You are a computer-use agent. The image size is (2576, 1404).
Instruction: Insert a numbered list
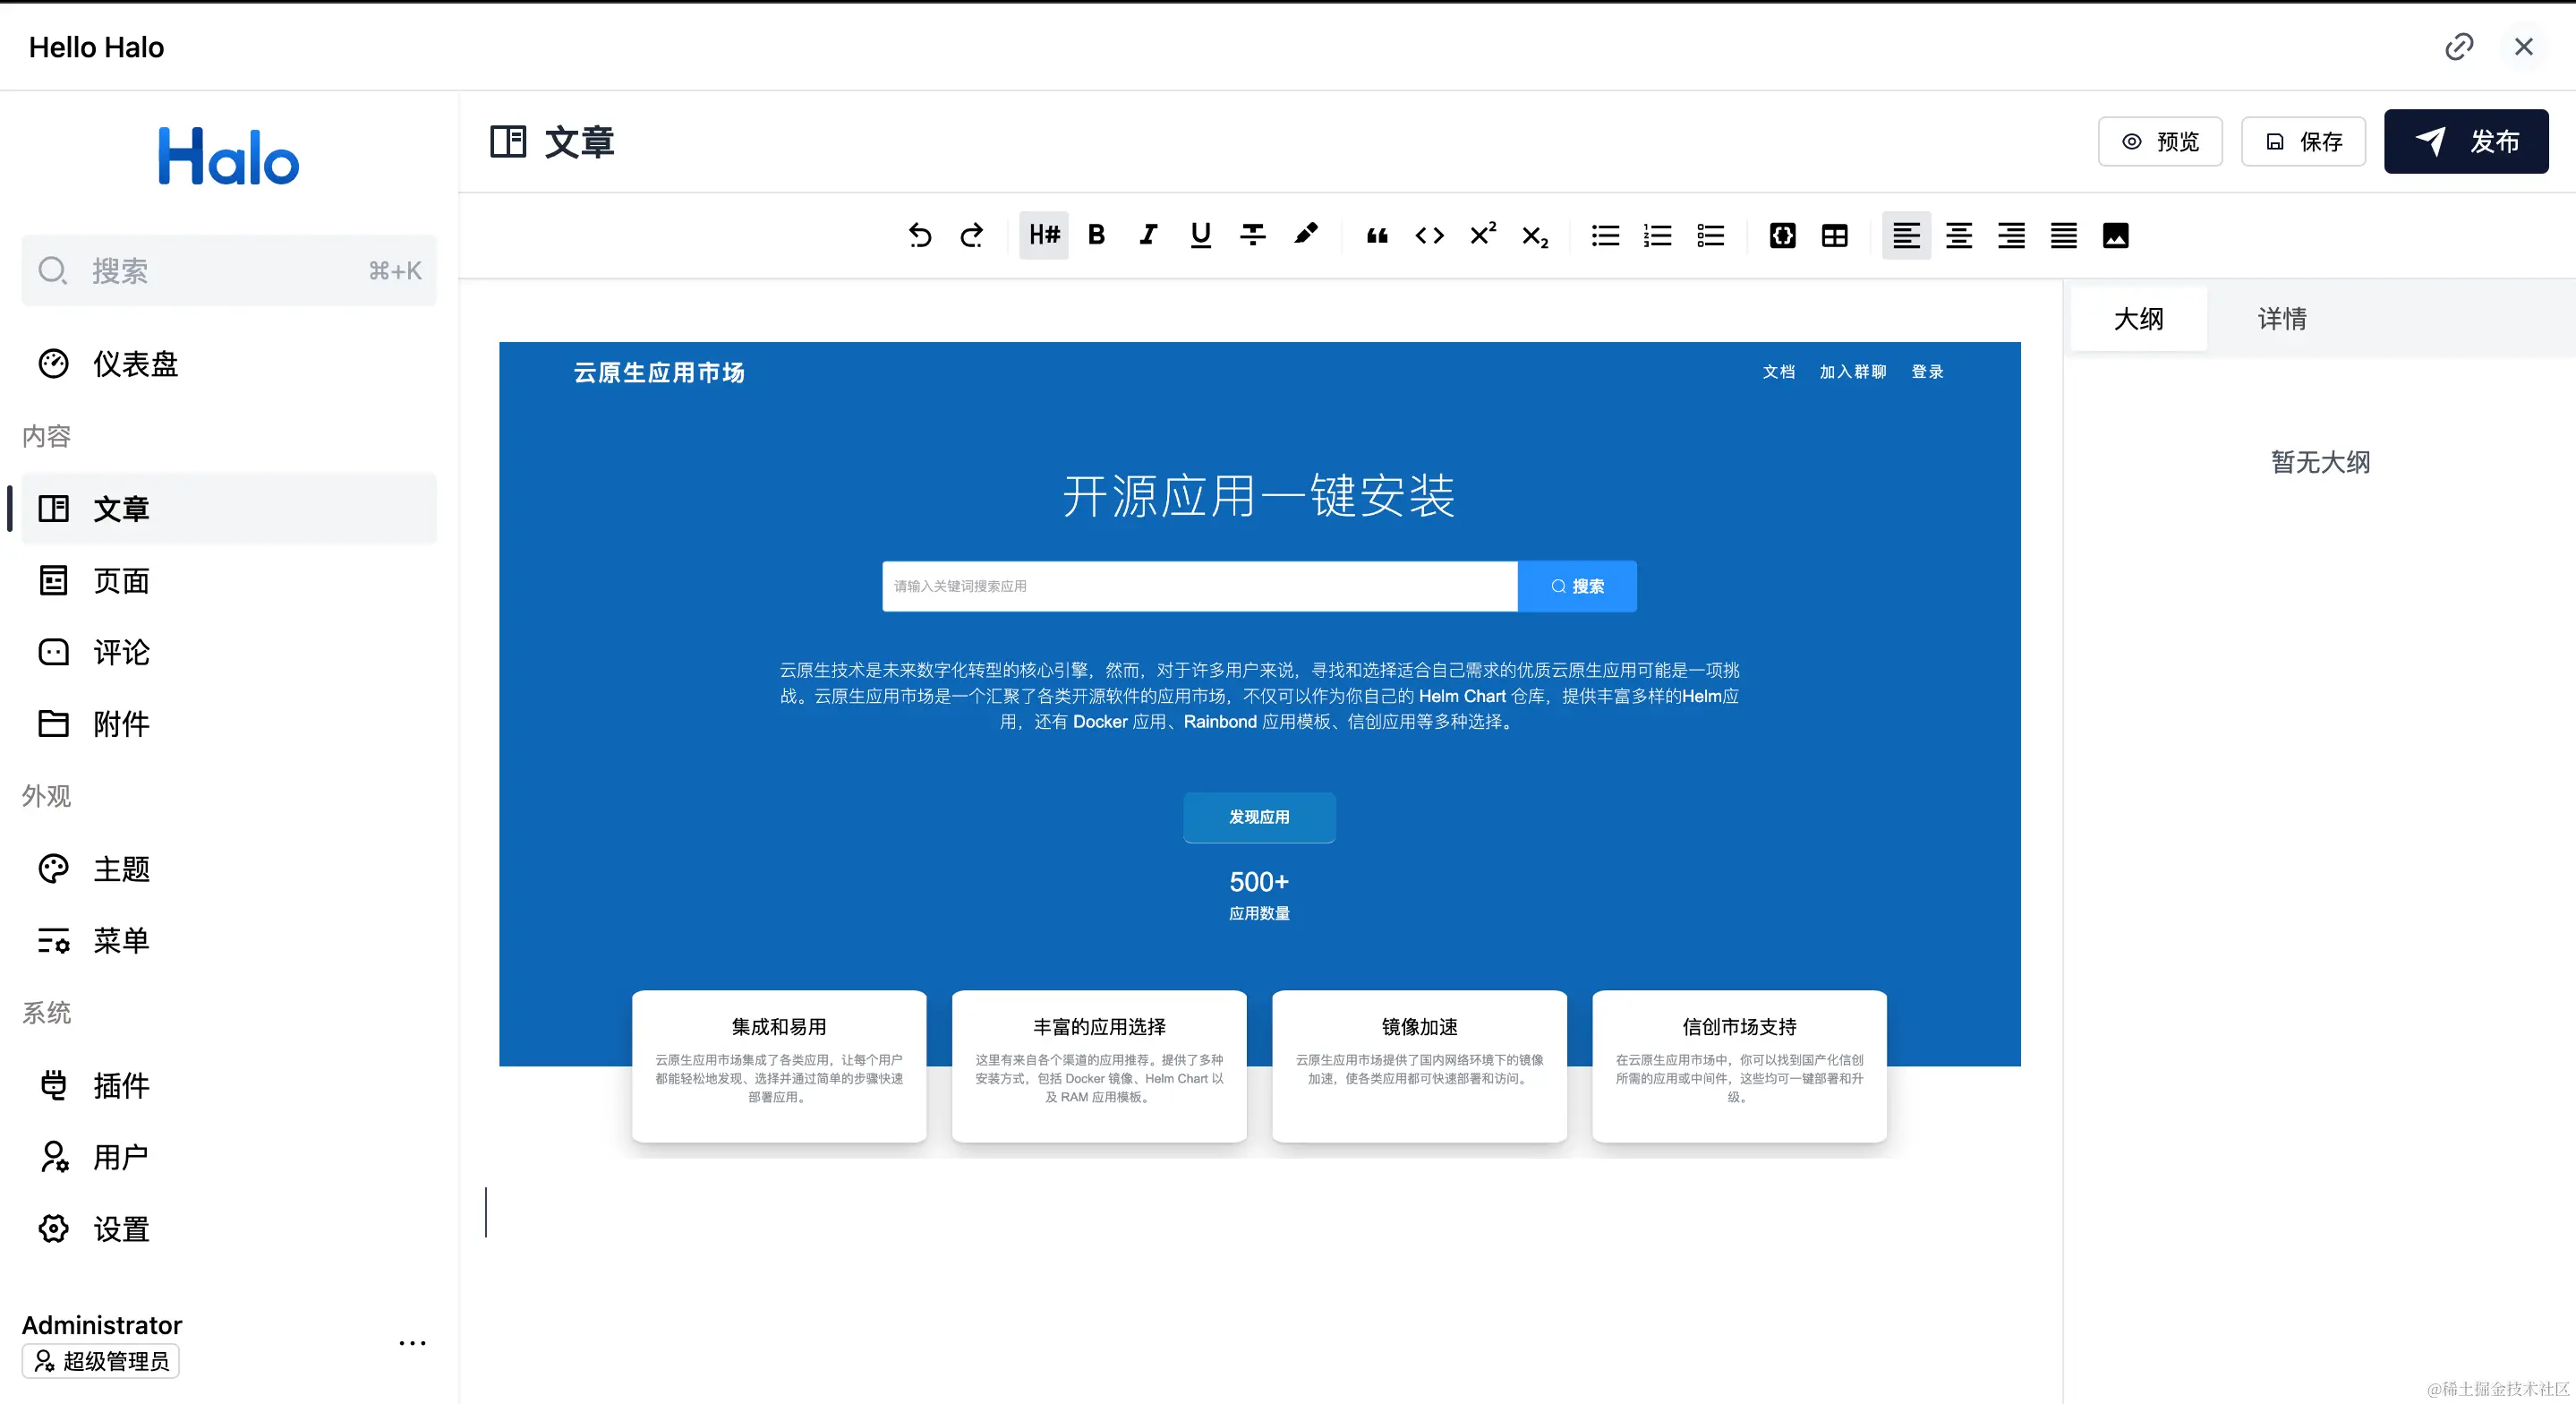(x=1657, y=235)
